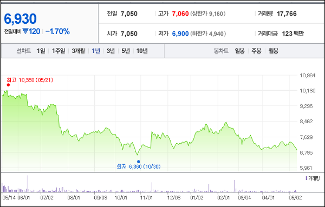The width and height of the screenshot is (325, 207).
Task: Click the 거래대금 123 백만 value
Action: [292, 34]
